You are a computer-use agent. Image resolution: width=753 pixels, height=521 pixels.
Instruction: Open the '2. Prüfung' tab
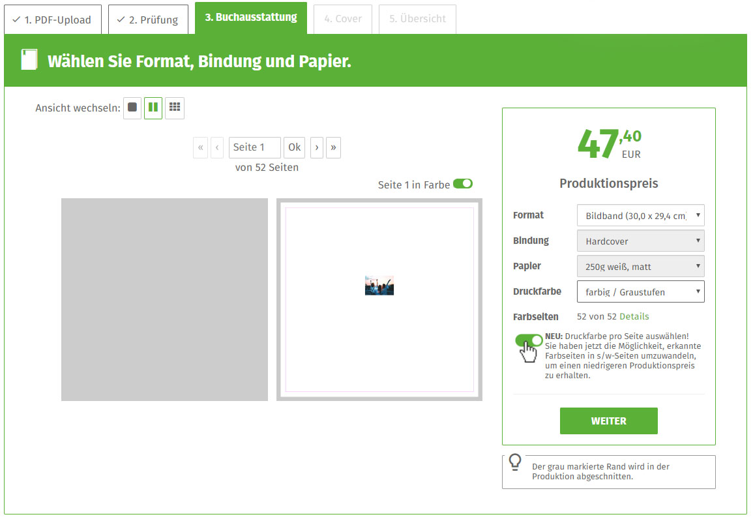148,20
